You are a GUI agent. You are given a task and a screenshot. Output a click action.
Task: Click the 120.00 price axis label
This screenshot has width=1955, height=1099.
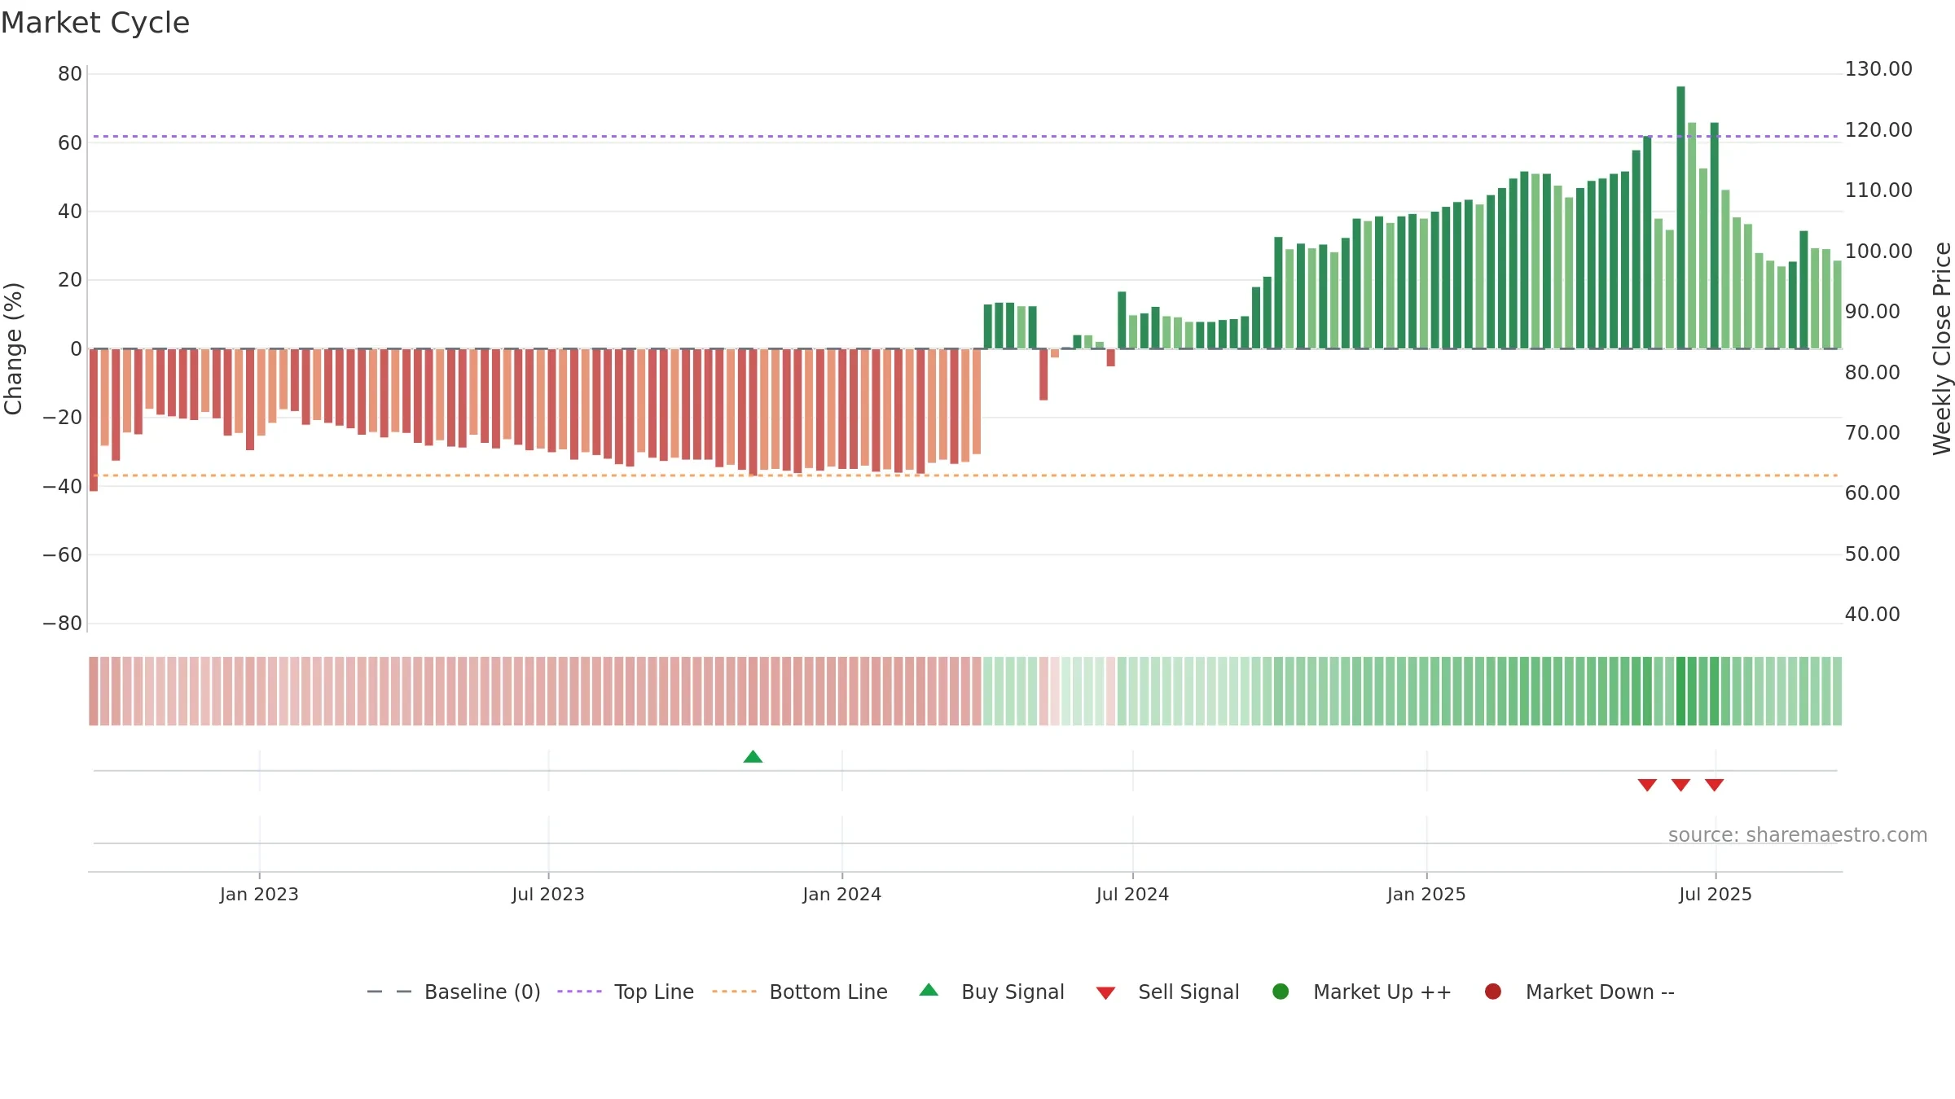1878,130
